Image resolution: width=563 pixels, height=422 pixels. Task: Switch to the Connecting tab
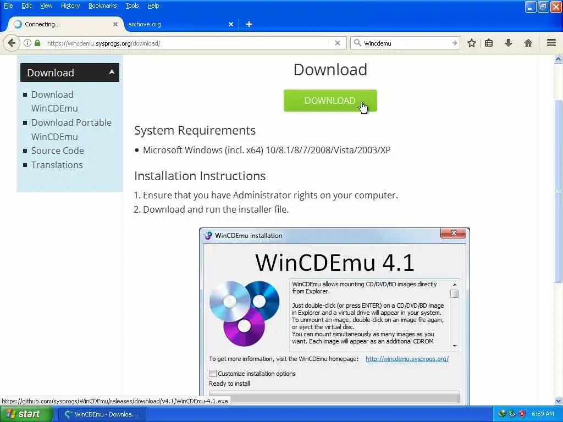coord(65,24)
